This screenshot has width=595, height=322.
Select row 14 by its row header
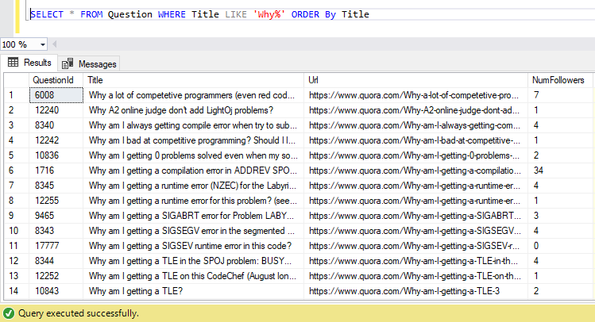(x=14, y=292)
